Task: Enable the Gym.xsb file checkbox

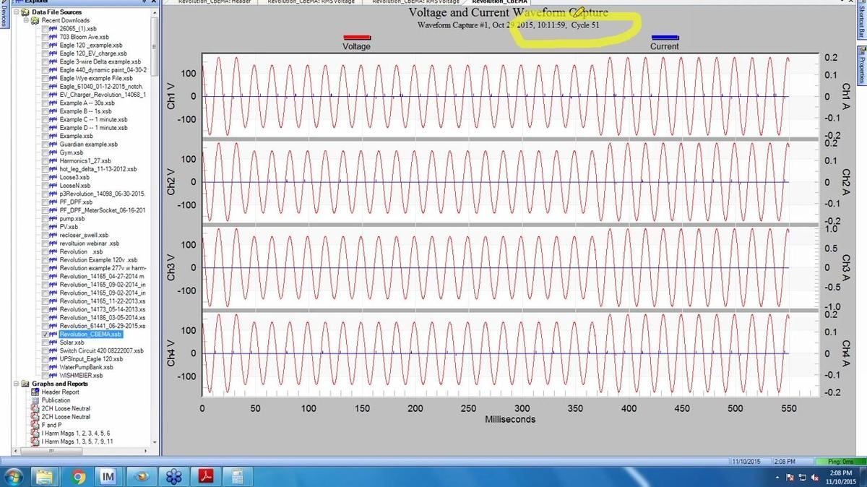Action: tap(46, 152)
